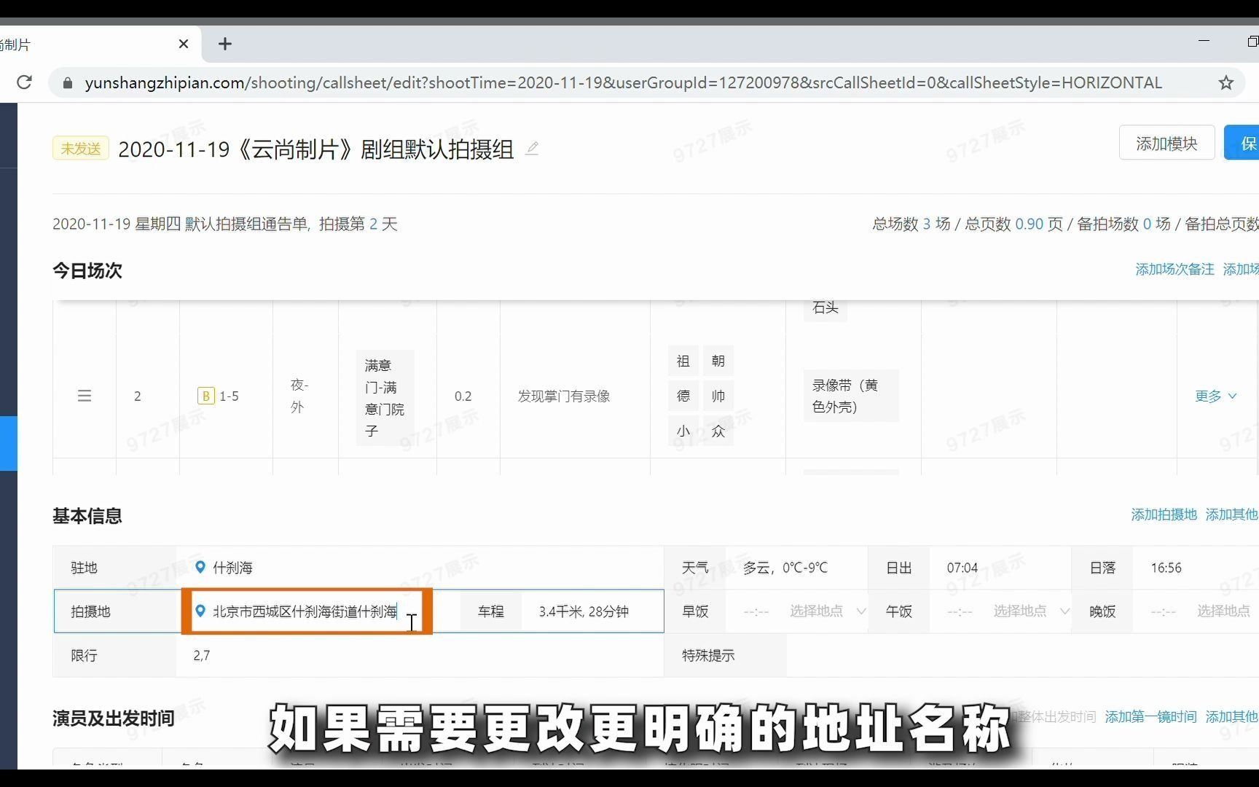
Task: Click the location pin next to 什刹海
Action: tap(200, 567)
